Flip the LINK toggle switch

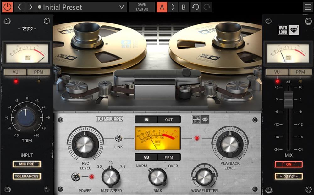(118, 138)
